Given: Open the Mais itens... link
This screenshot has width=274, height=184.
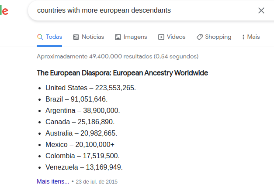Looking at the screenshot, I should coord(53,181).
